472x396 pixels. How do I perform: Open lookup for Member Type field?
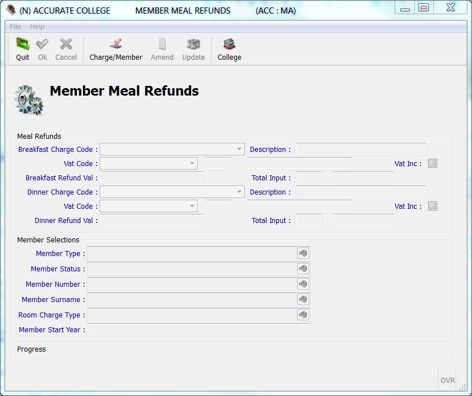click(303, 253)
